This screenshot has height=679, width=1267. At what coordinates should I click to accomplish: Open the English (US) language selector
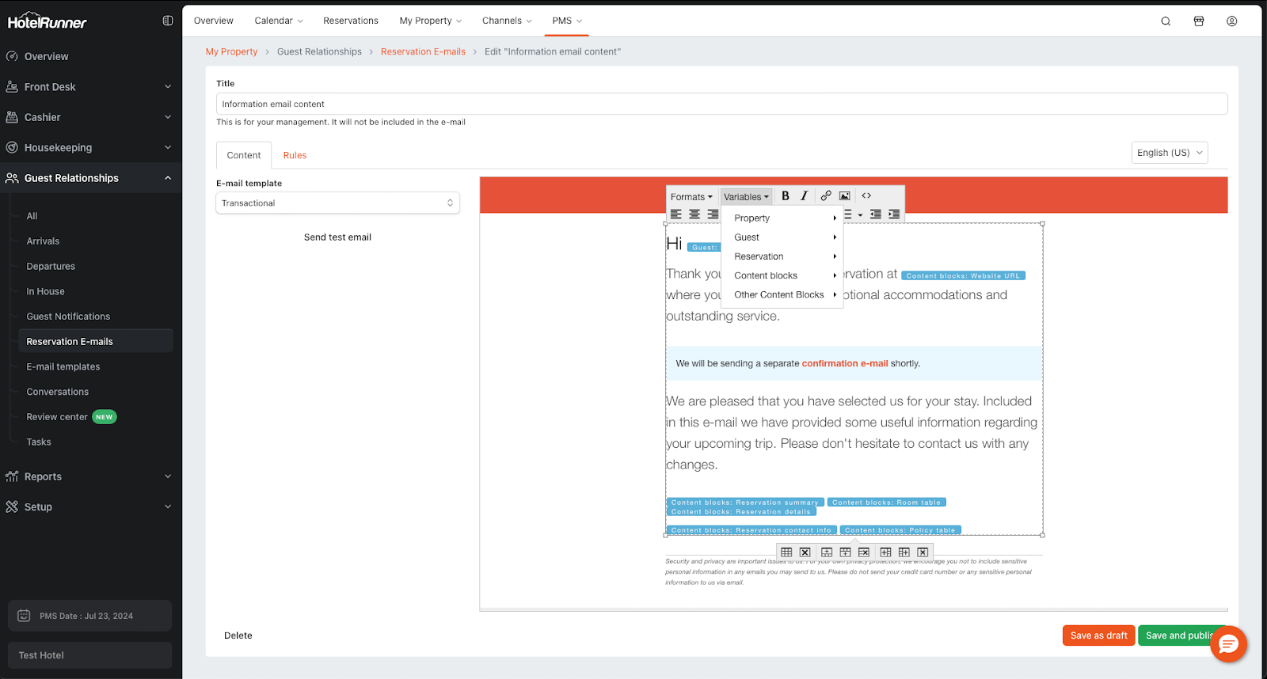point(1169,153)
